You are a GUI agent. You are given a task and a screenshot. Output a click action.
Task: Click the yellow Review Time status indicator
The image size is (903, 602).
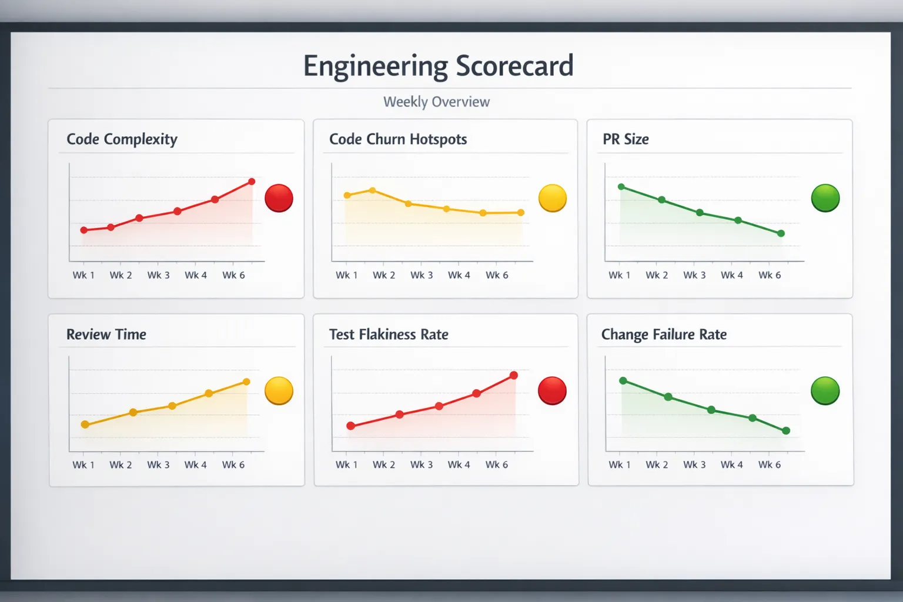pos(279,391)
